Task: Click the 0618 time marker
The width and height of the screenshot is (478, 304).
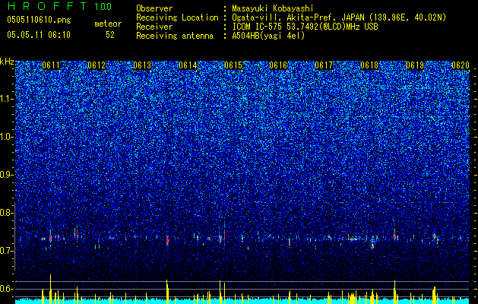Action: click(369, 65)
